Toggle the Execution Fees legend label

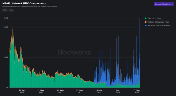click(x=154, y=18)
